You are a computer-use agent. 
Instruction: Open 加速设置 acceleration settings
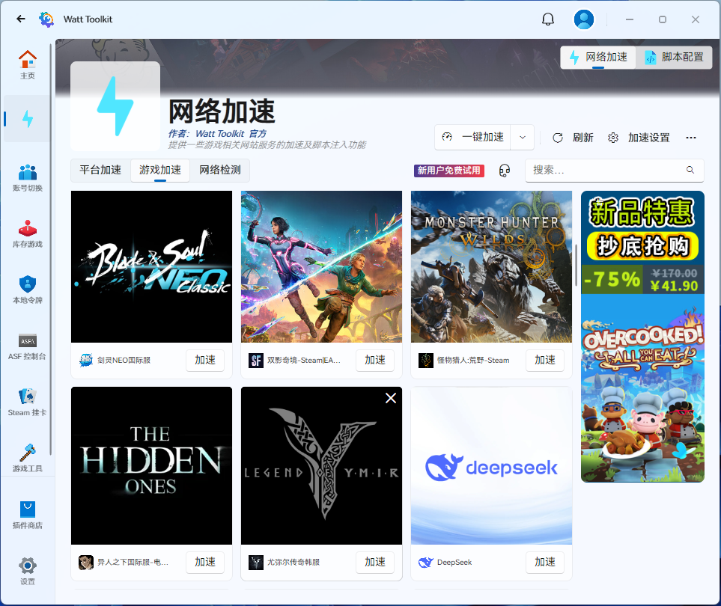click(639, 138)
